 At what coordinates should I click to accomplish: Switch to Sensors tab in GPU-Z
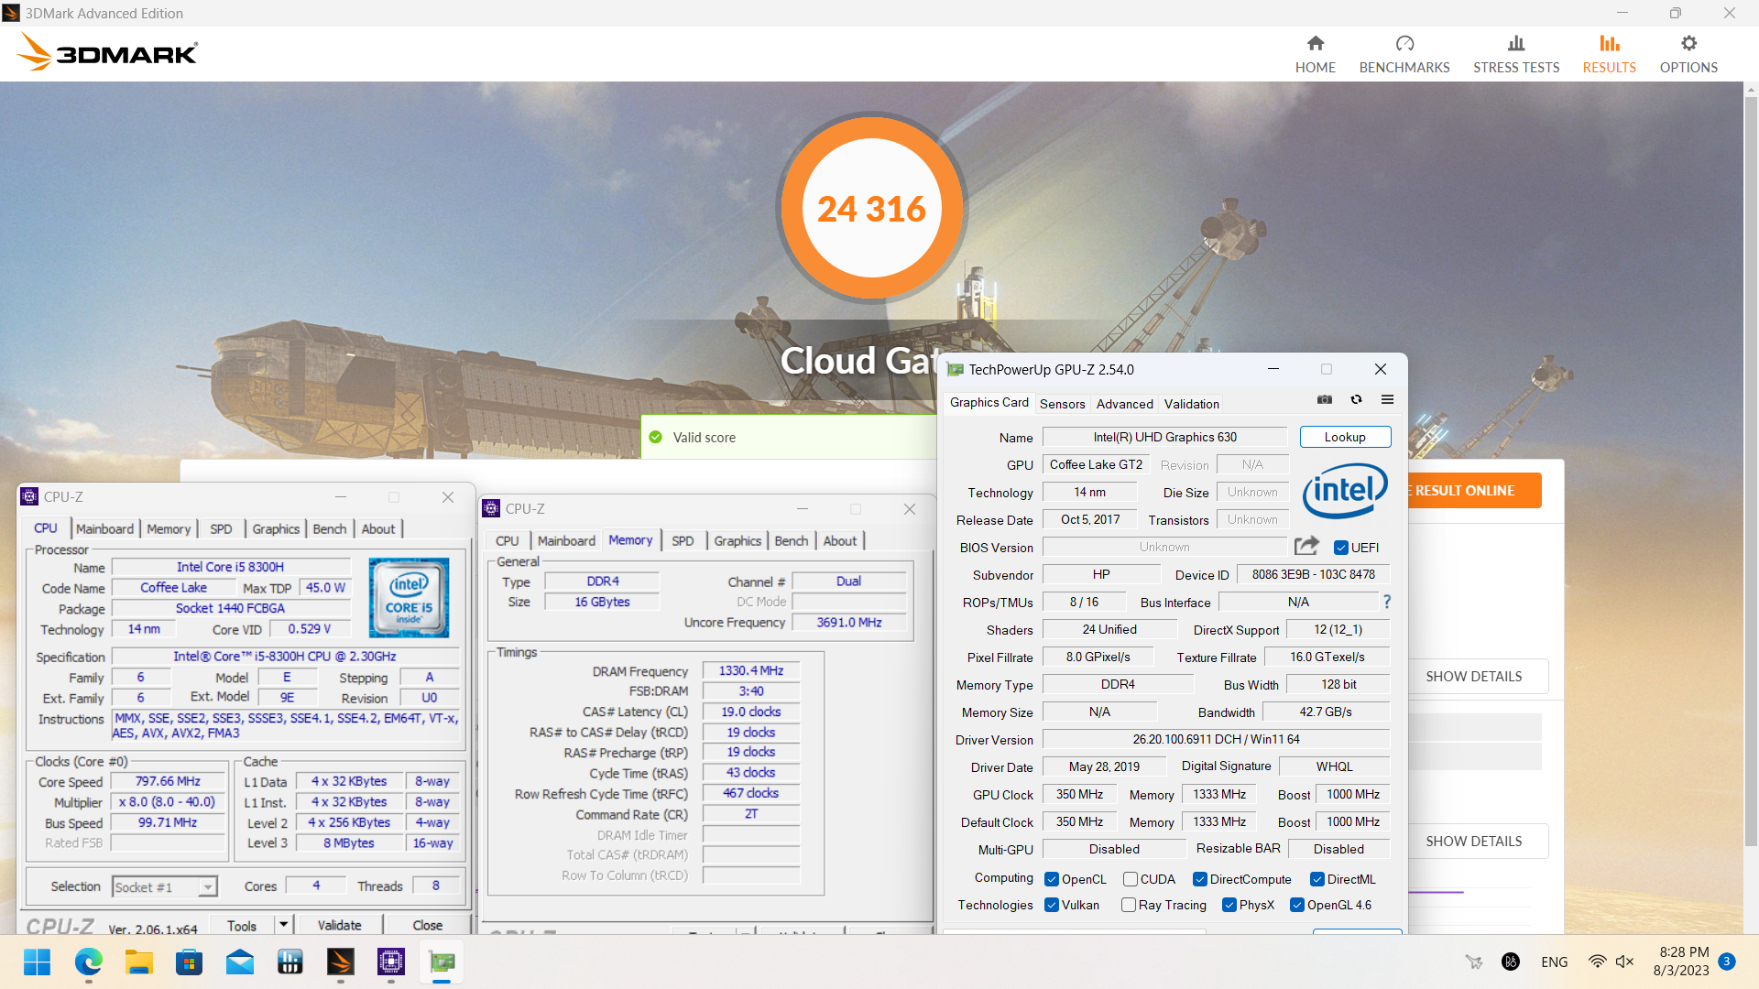[1062, 404]
